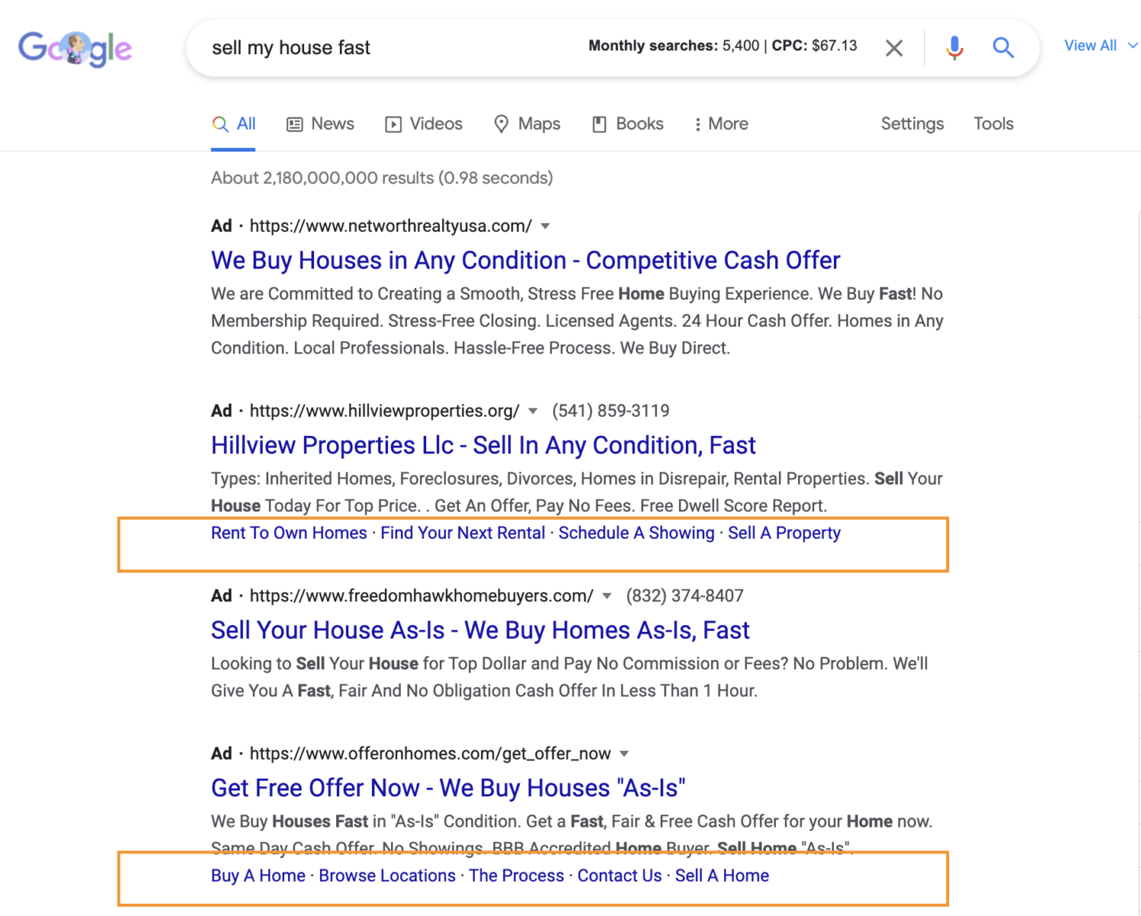The image size is (1141, 916).
Task: Click the Google doodle logo
Action: (75, 49)
